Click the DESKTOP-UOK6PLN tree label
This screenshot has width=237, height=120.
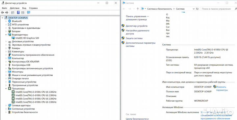[x=18, y=18]
